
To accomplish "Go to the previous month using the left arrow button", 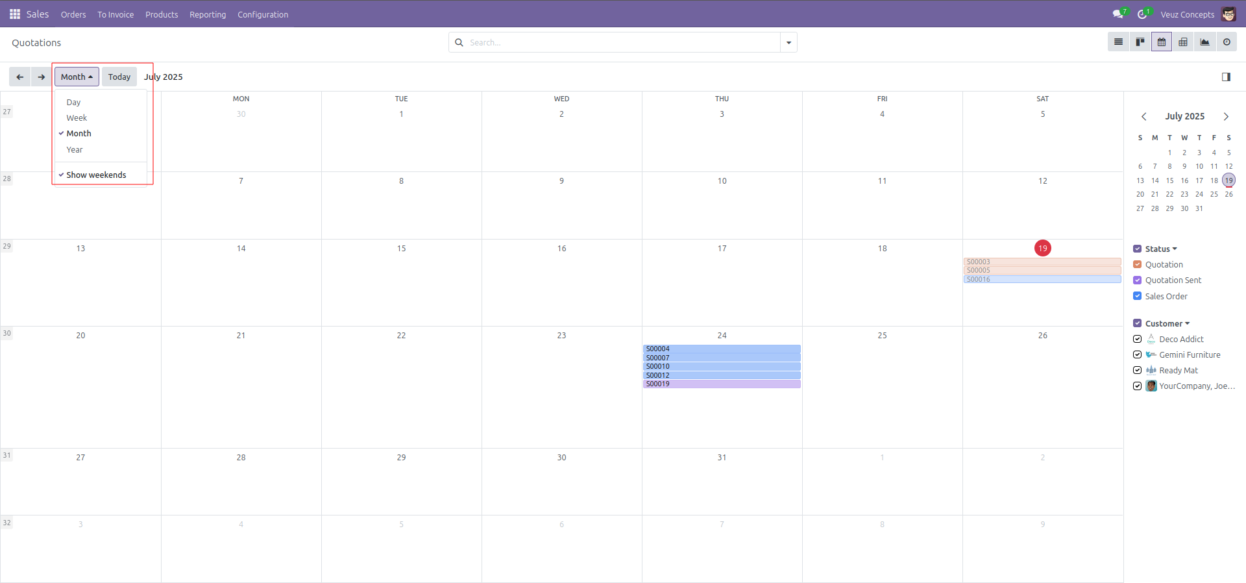I will click(20, 77).
